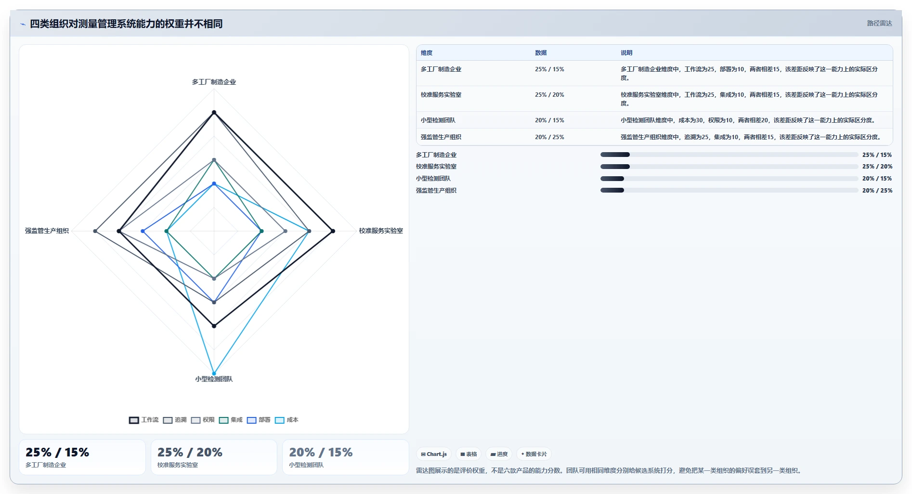Click the 追溯 data point at 强监管生产组织 axis
912x494 pixels.
coord(95,231)
